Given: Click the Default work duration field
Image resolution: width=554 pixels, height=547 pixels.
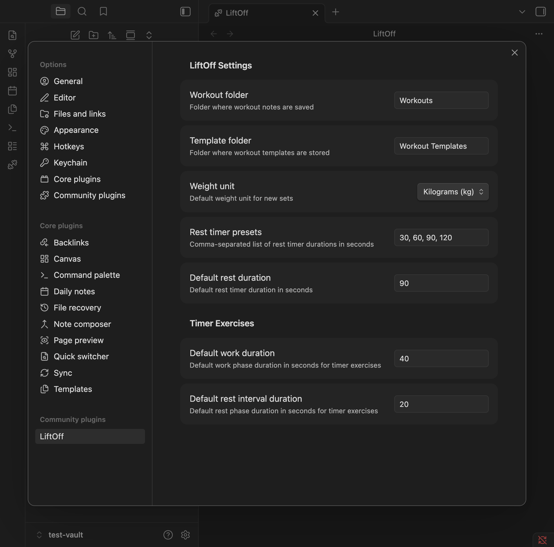Looking at the screenshot, I should coord(441,359).
